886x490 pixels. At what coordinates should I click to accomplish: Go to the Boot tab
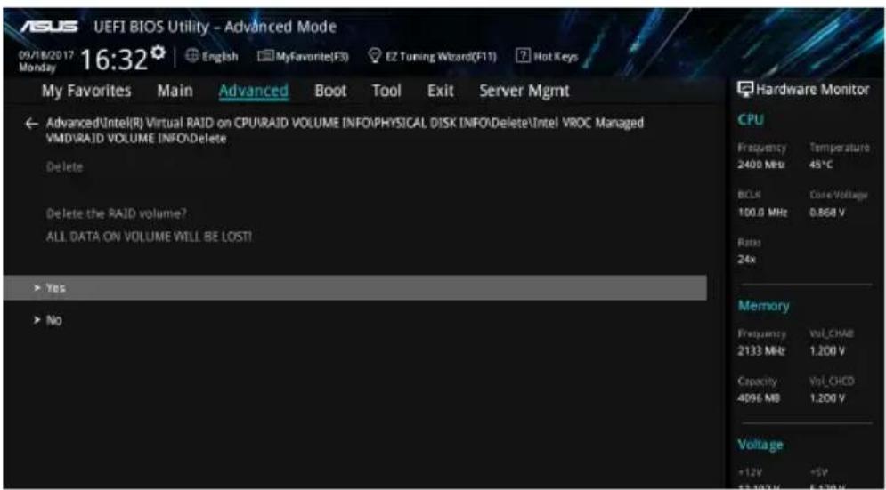(330, 91)
